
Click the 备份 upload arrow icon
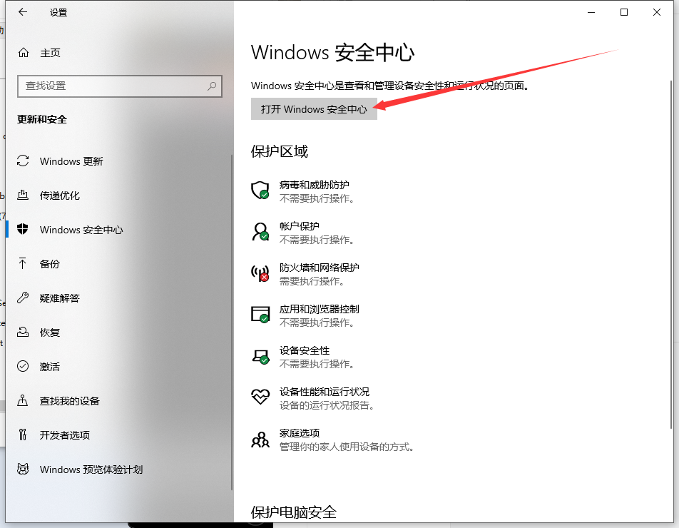pyautogui.click(x=23, y=263)
